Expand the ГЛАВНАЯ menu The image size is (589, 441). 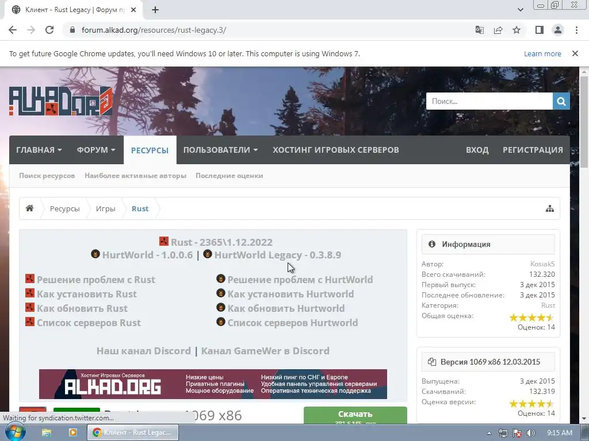[39, 150]
